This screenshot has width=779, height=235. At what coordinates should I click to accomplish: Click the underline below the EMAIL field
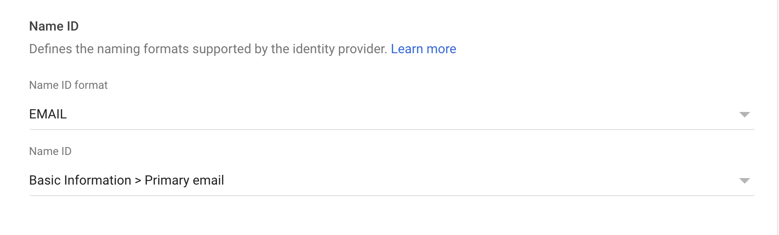click(391, 130)
